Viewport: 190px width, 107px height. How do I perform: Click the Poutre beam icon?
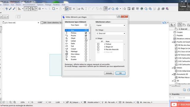coord(66,36)
